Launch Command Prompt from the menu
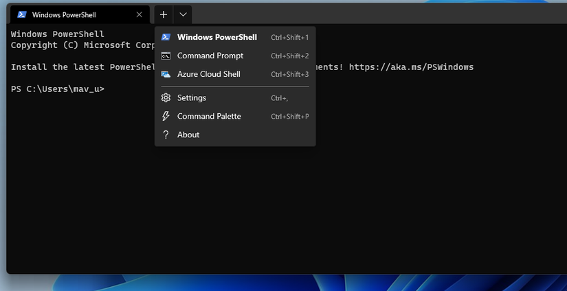The image size is (567, 291). 210,56
